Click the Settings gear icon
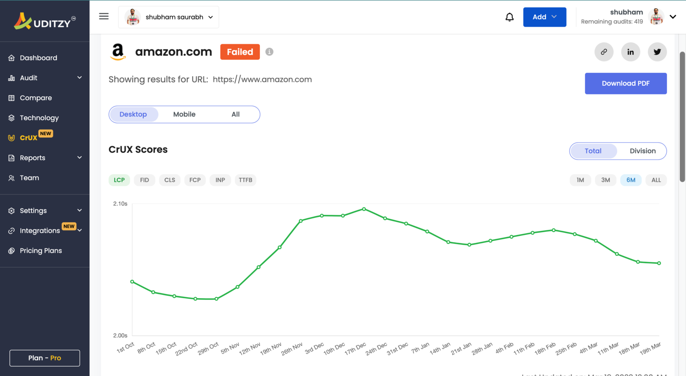This screenshot has width=686, height=376. [12, 211]
